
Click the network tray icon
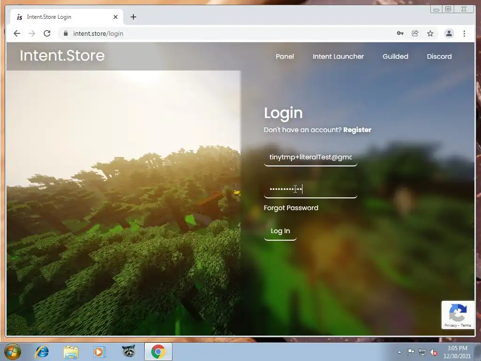coord(422,353)
